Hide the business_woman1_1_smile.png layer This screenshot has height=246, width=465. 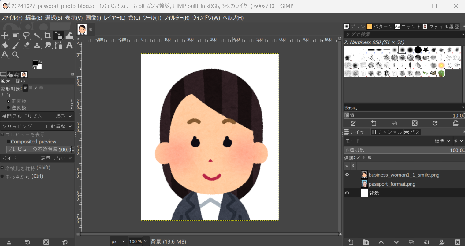pos(347,175)
